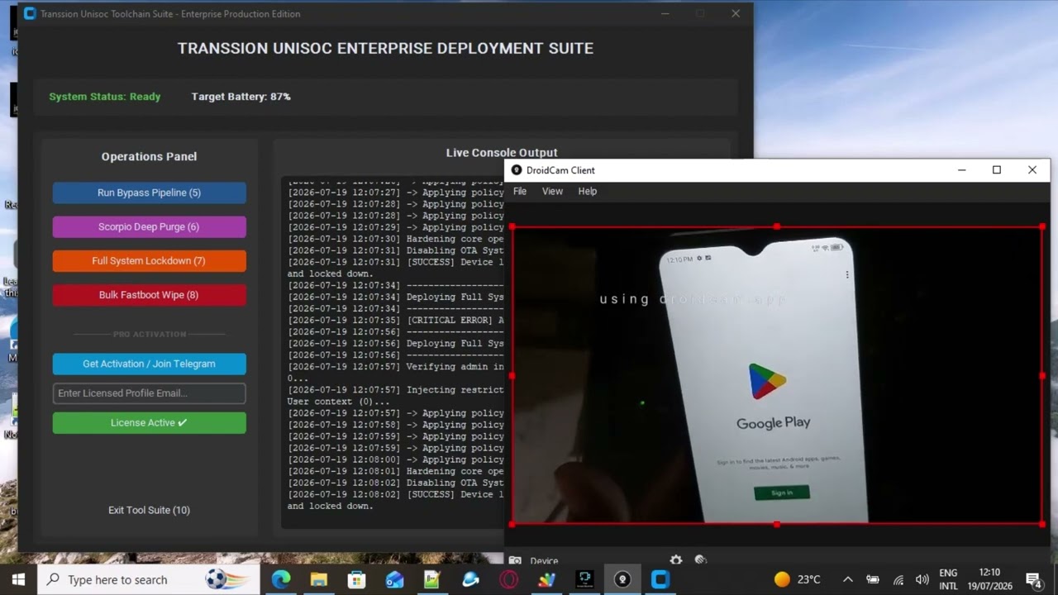Open File Explorer from the taskbar
Viewport: 1058px width, 595px height.
click(x=319, y=579)
